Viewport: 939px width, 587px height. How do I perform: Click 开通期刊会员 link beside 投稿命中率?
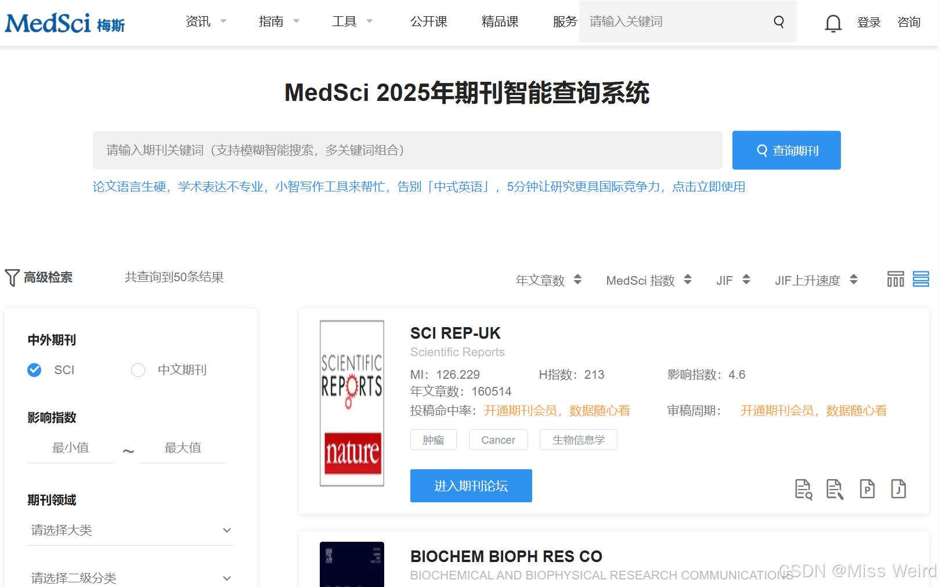(557, 411)
